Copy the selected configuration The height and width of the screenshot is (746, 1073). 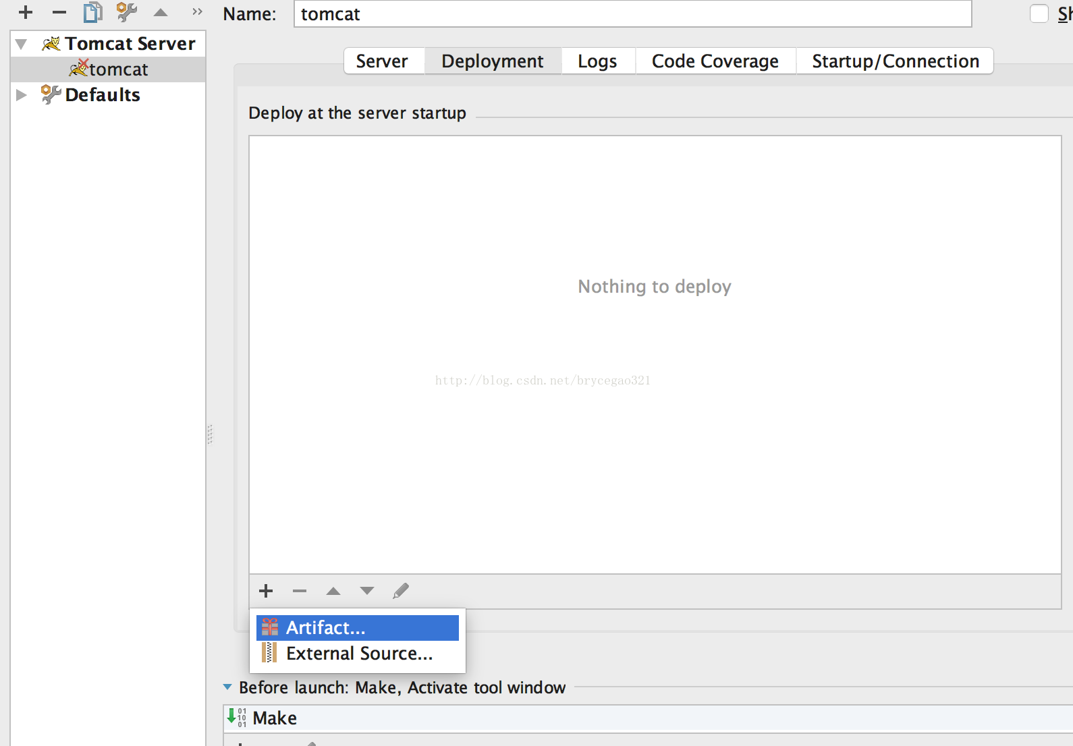point(92,12)
